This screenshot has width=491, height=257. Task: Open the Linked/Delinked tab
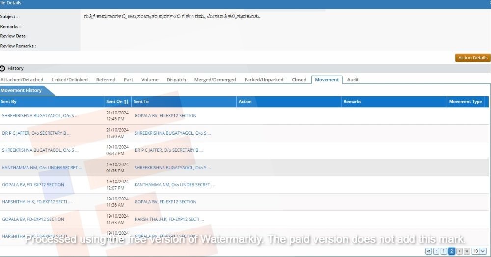click(x=70, y=80)
